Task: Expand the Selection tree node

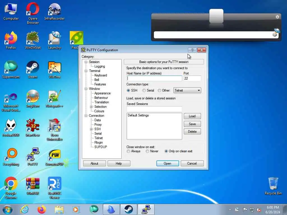Action: [91, 107]
